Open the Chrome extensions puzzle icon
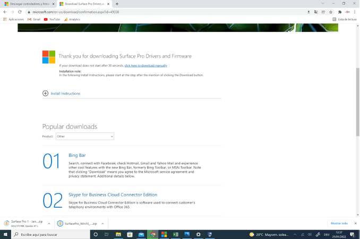 (x=339, y=12)
